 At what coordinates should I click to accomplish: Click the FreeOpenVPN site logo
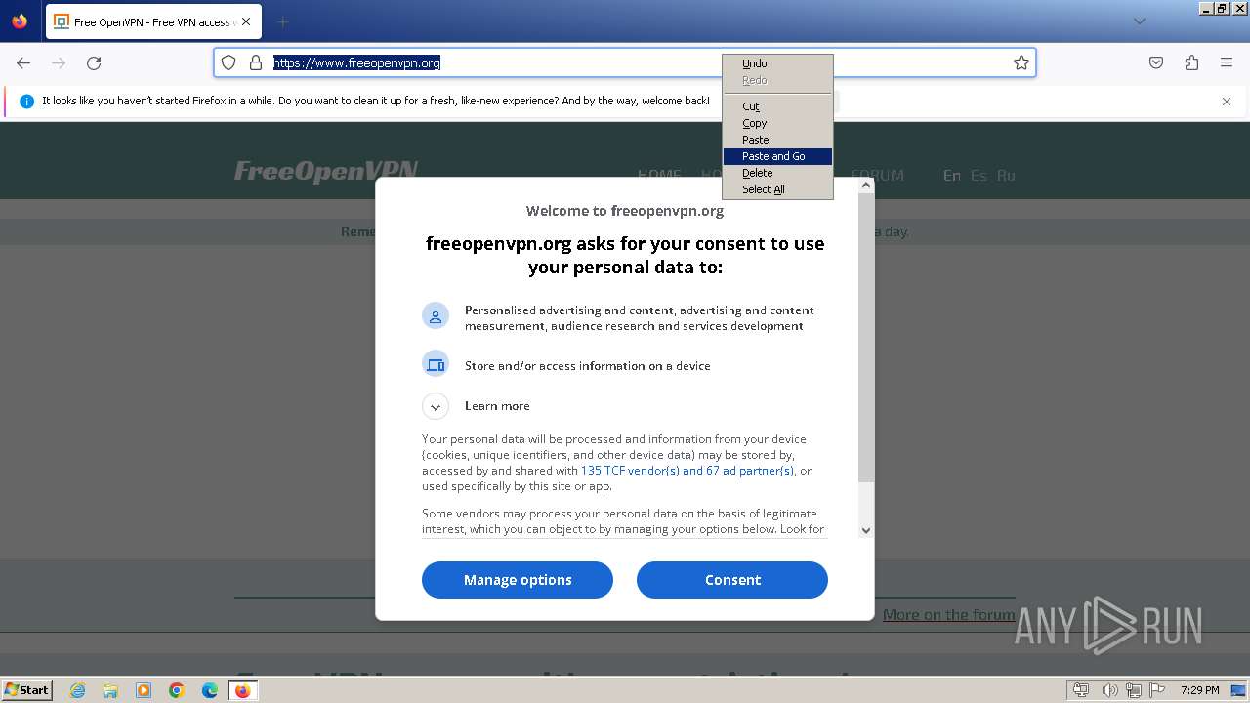[326, 171]
